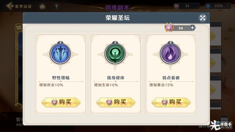The width and height of the screenshot is (235, 132).
Task: Buy 强身健体 for 2 badges
Action: [x=116, y=102]
